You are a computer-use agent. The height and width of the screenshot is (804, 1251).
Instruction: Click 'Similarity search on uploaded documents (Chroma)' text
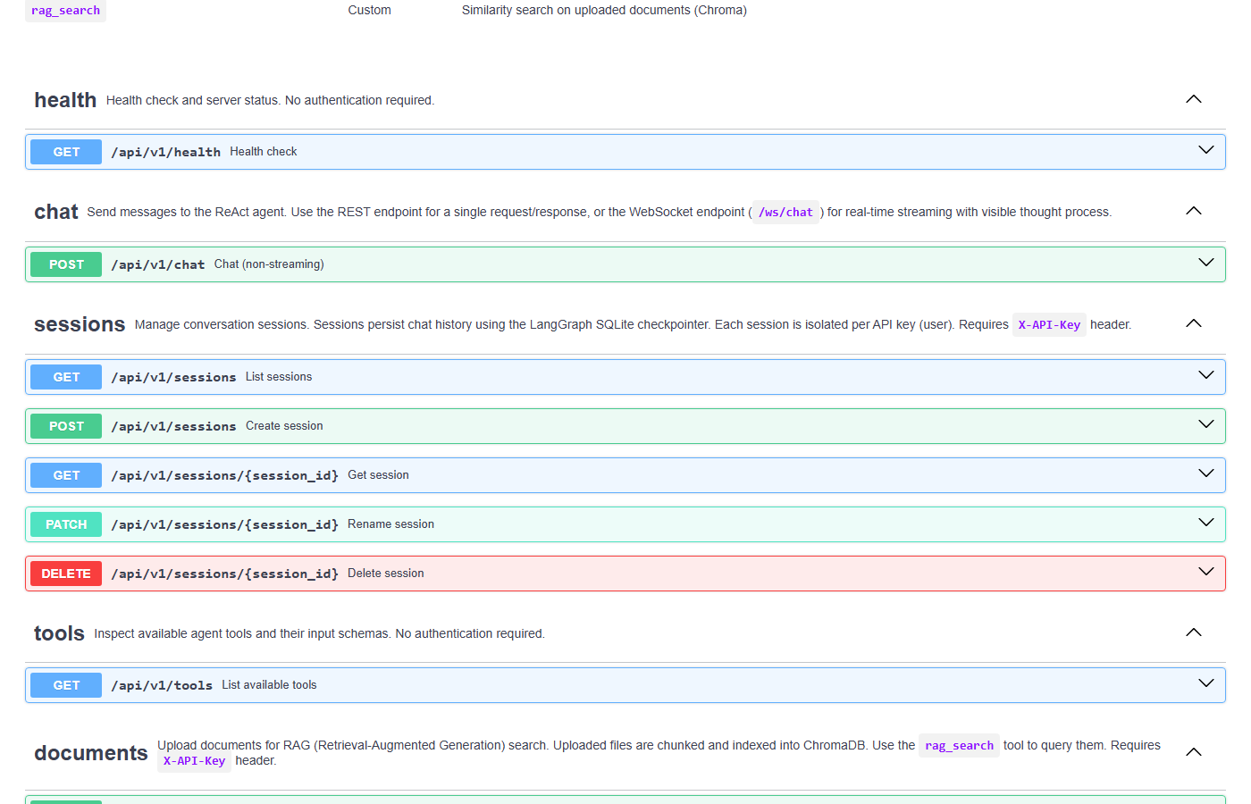[x=604, y=10]
